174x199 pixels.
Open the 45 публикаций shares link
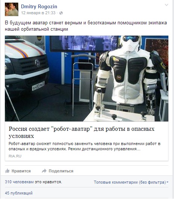click(19, 193)
